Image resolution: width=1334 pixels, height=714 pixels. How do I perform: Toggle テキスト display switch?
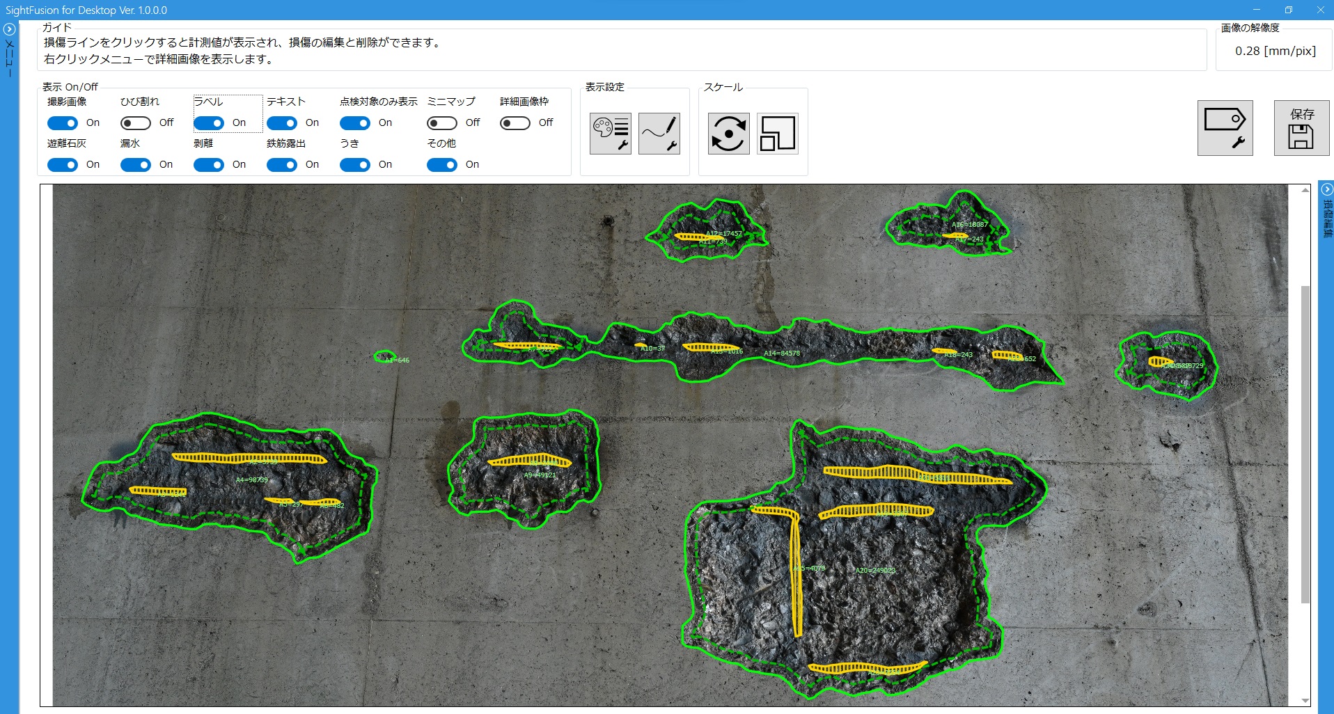coord(282,123)
